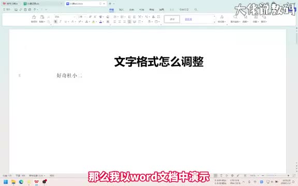Toggle superscript formatting
The width and height of the screenshot is (298, 186).
80,22
